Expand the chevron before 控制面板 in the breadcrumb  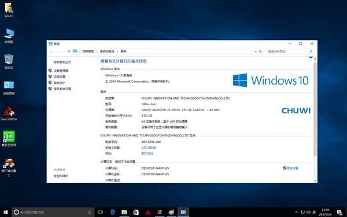click(79, 52)
